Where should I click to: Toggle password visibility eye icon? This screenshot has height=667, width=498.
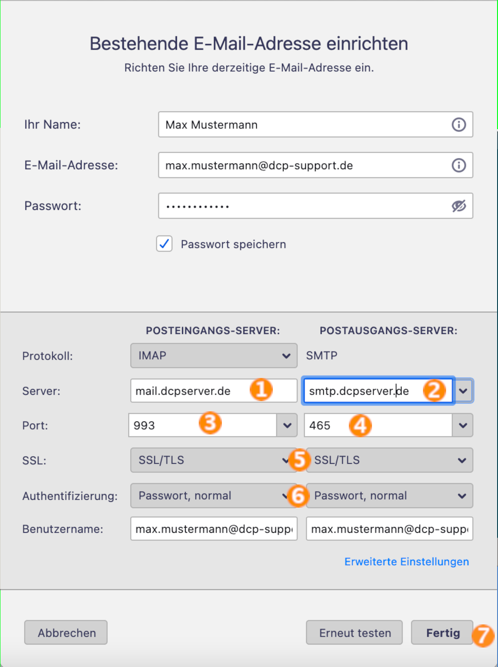[x=459, y=206]
